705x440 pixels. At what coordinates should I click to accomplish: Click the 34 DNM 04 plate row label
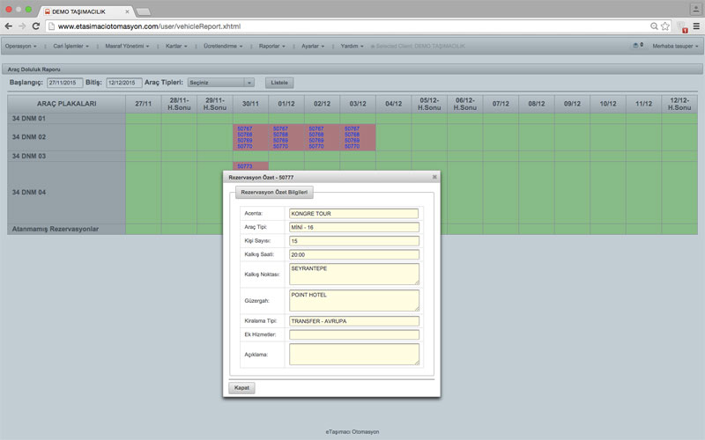29,192
